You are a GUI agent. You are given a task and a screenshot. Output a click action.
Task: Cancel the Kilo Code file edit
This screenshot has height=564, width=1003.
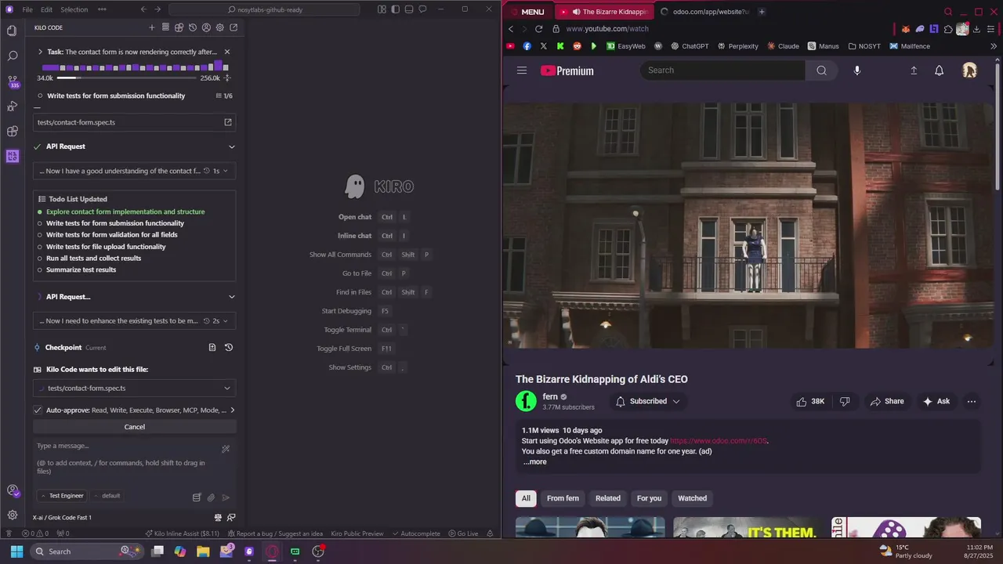click(134, 427)
